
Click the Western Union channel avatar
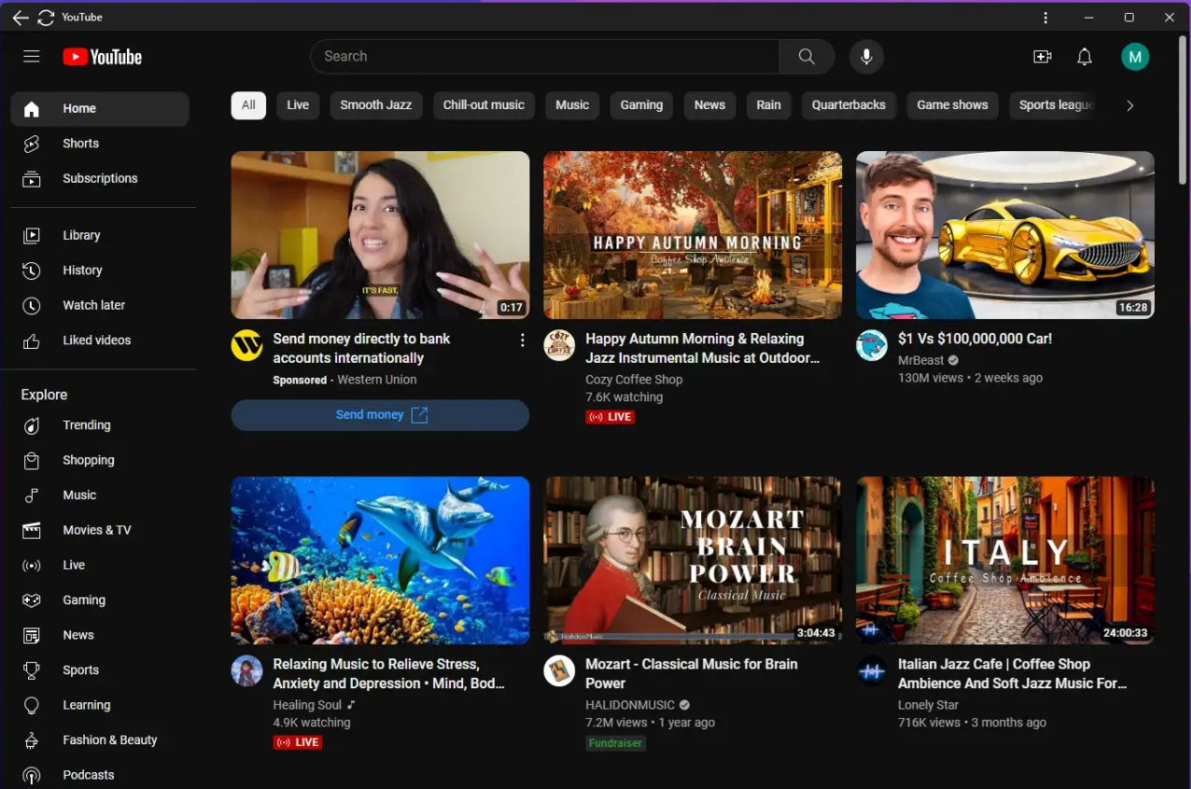click(246, 345)
